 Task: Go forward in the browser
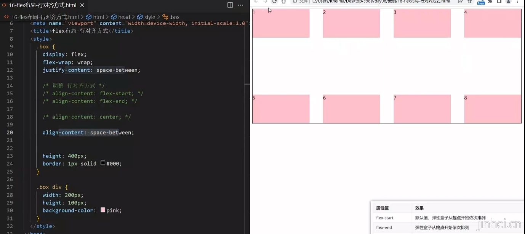click(x=266, y=2)
